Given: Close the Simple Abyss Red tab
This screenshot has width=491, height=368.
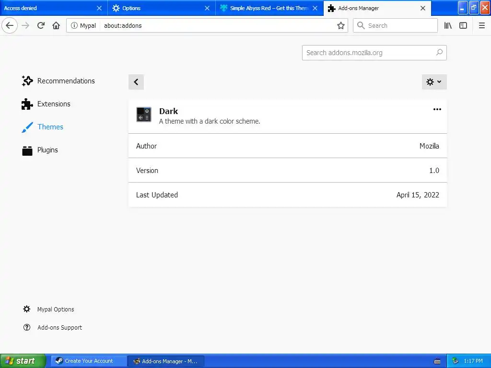Looking at the screenshot, I should 315,8.
